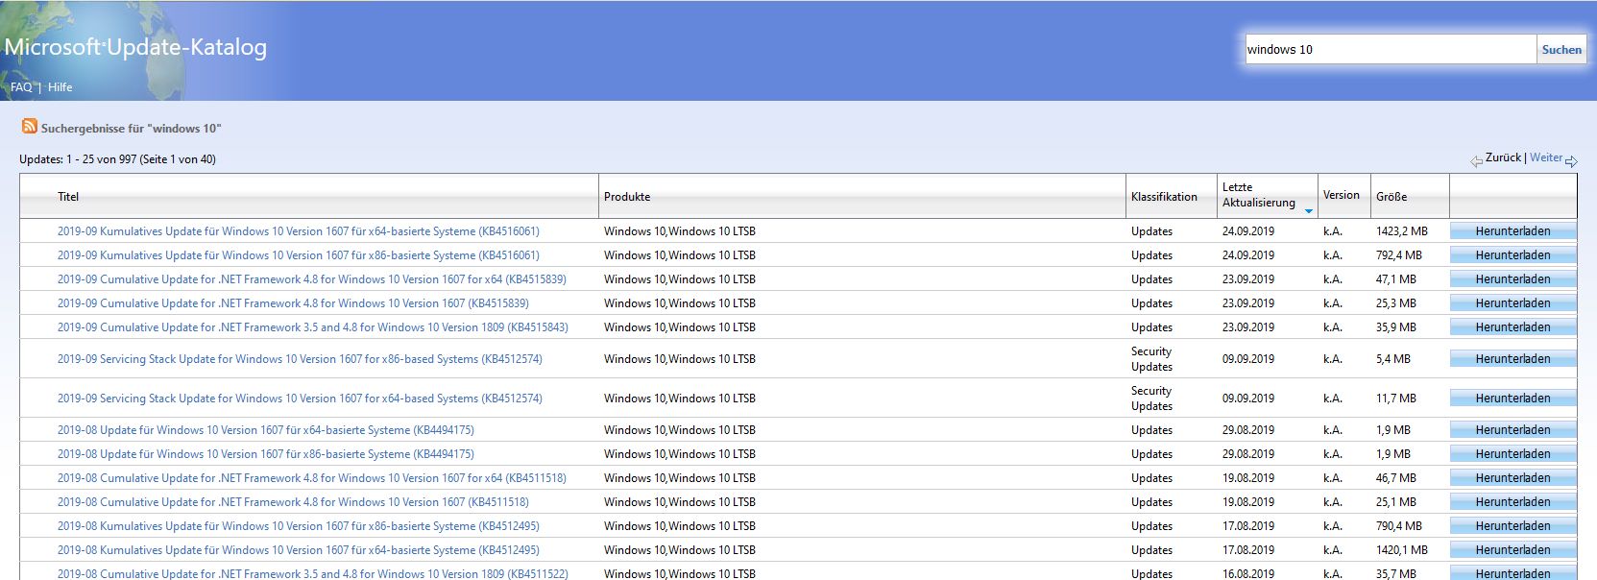The image size is (1597, 580).
Task: Click Herunterladen for the 35,9 MB update
Action: [x=1513, y=327]
